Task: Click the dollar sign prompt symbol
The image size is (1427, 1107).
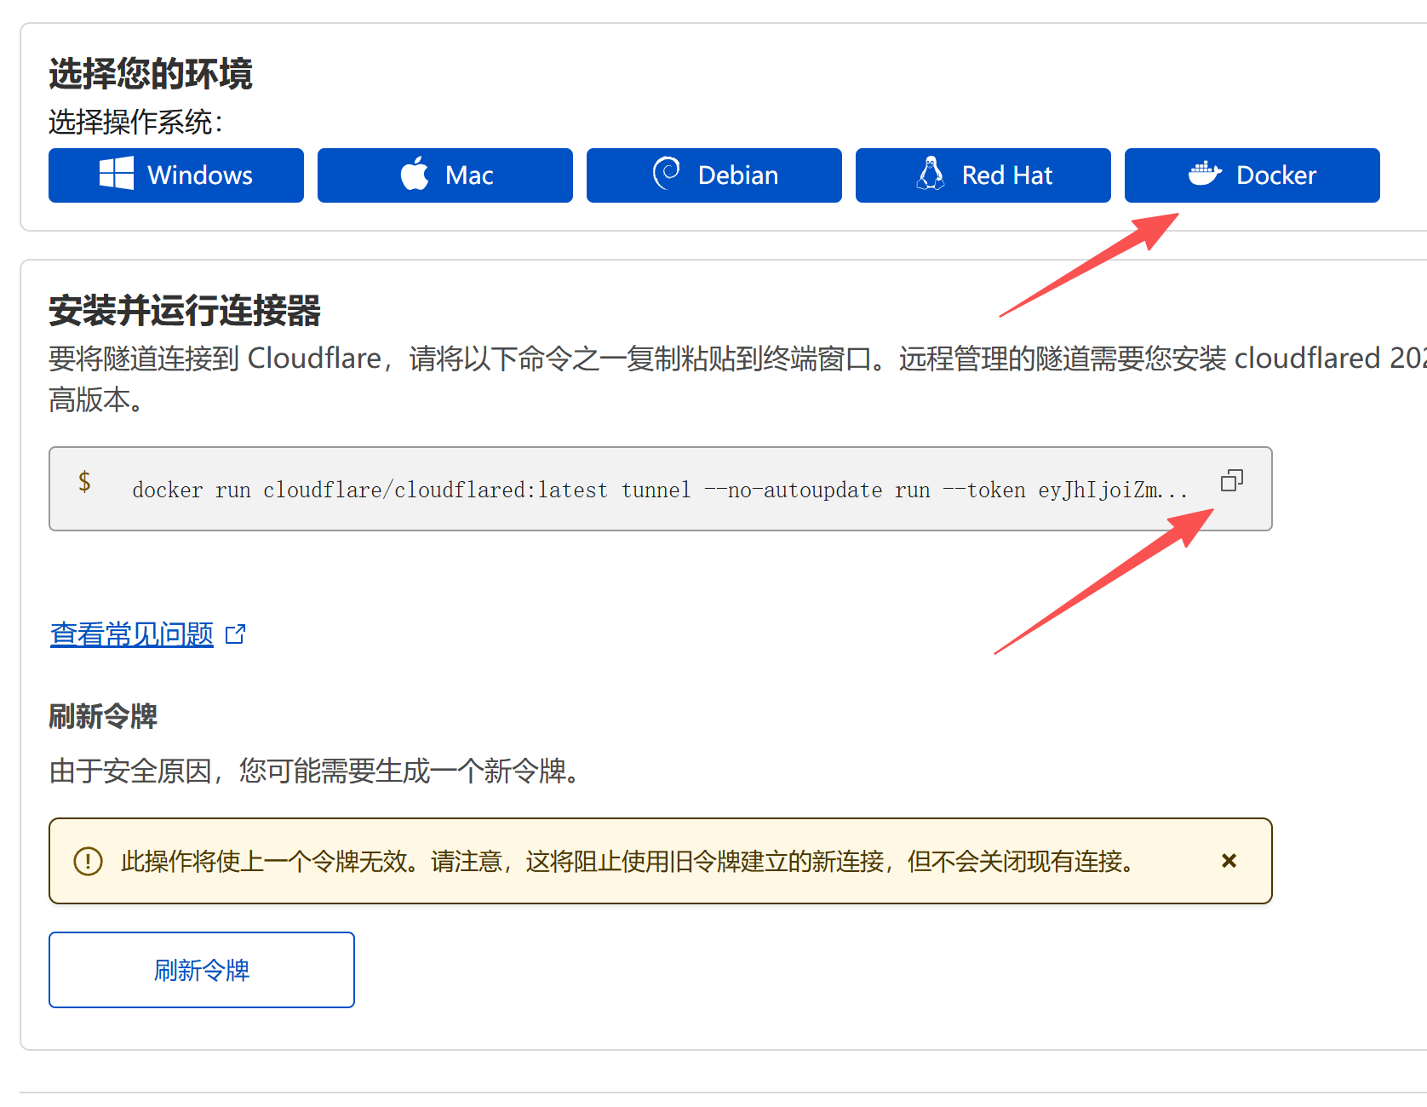Action: click(84, 482)
